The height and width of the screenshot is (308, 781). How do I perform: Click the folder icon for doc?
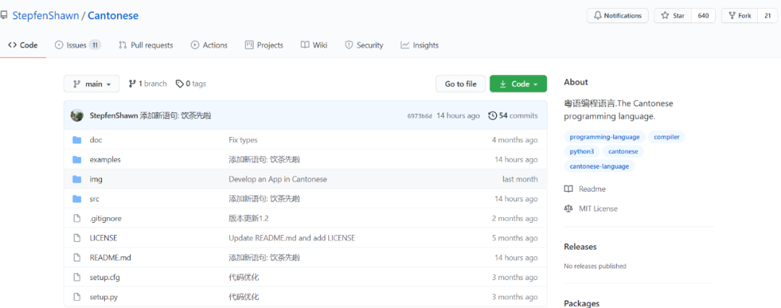click(x=77, y=140)
